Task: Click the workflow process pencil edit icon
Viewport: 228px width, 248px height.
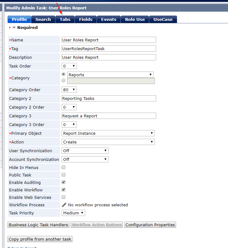Action: [x=64, y=205]
